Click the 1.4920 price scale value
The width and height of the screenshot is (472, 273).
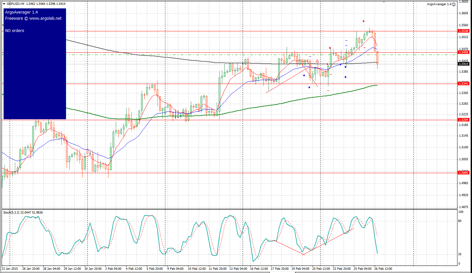464,195
